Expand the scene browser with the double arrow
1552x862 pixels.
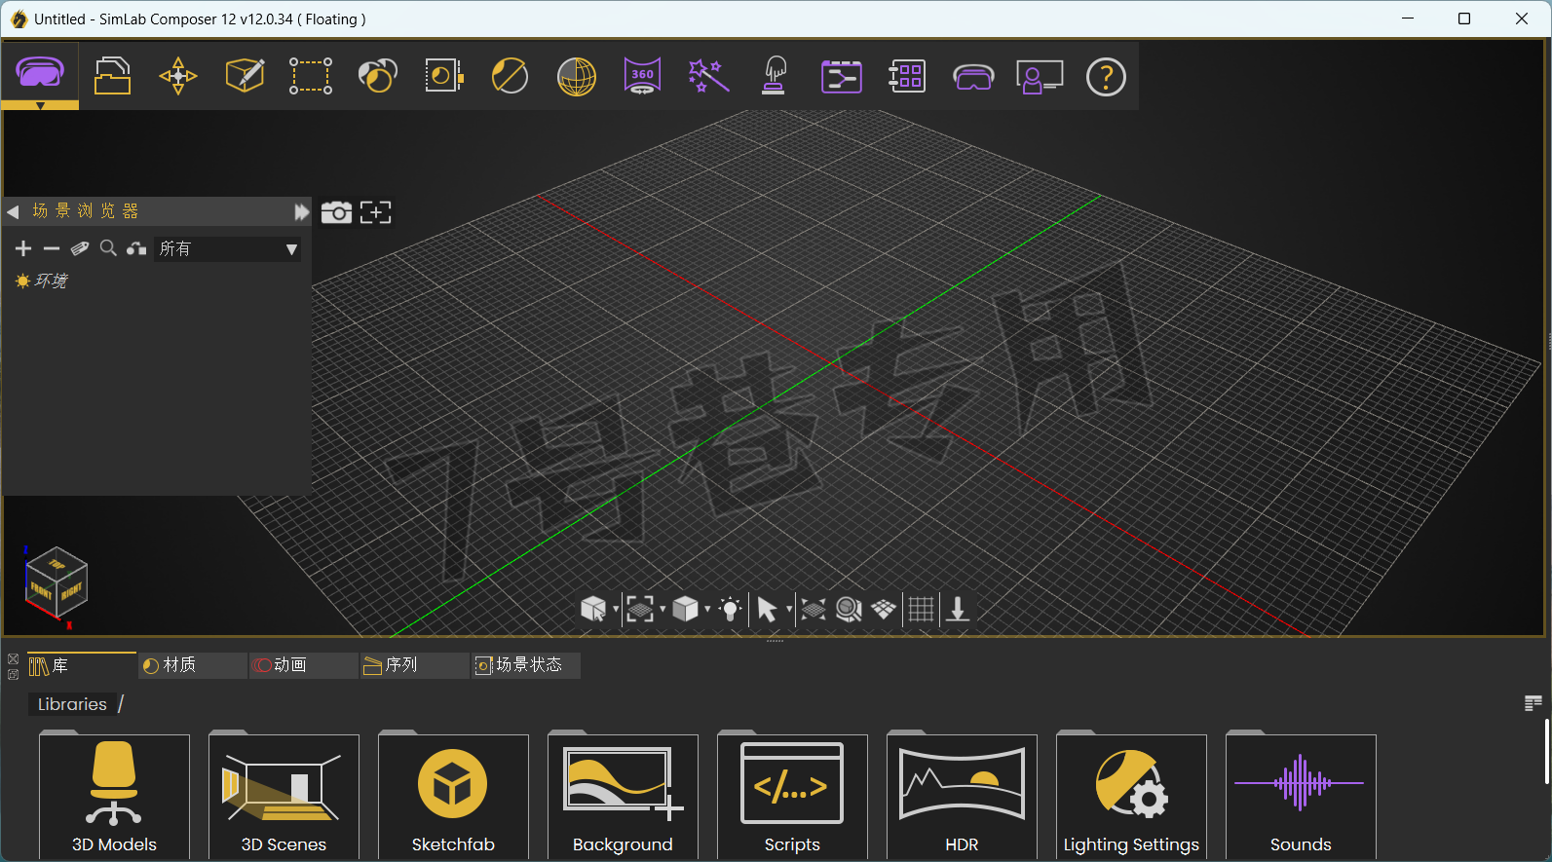tap(301, 211)
